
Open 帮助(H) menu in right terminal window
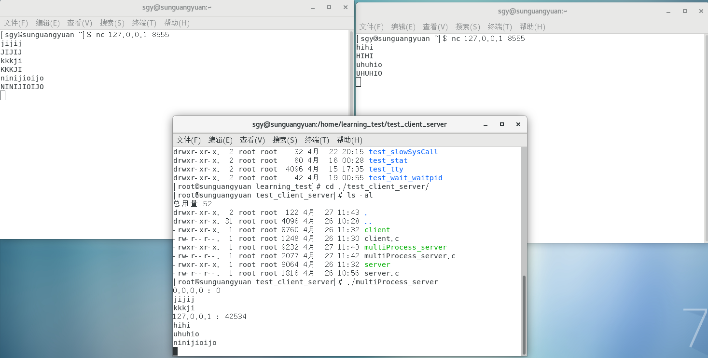[x=532, y=27]
